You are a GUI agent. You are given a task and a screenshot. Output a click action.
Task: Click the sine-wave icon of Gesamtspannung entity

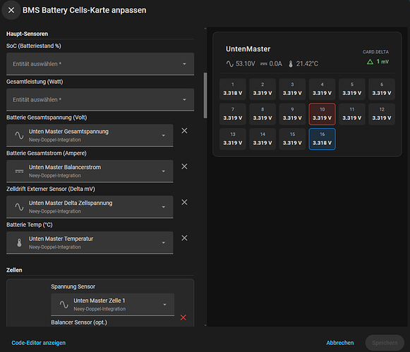pyautogui.click(x=19, y=135)
